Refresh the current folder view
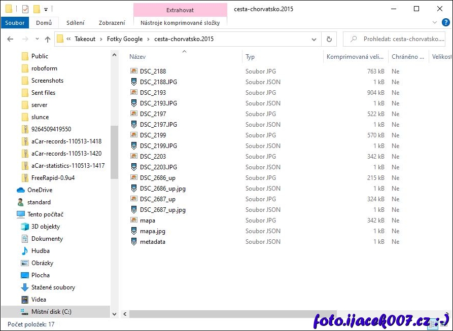Image resolution: width=453 pixels, height=331 pixels. pyautogui.click(x=329, y=39)
